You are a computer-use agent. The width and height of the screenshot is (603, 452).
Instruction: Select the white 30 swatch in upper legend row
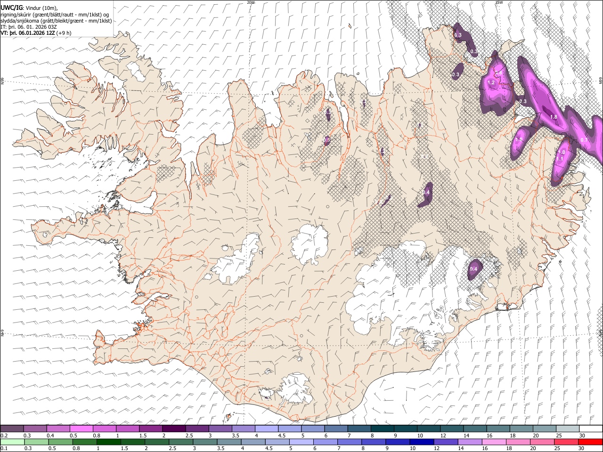click(591, 428)
